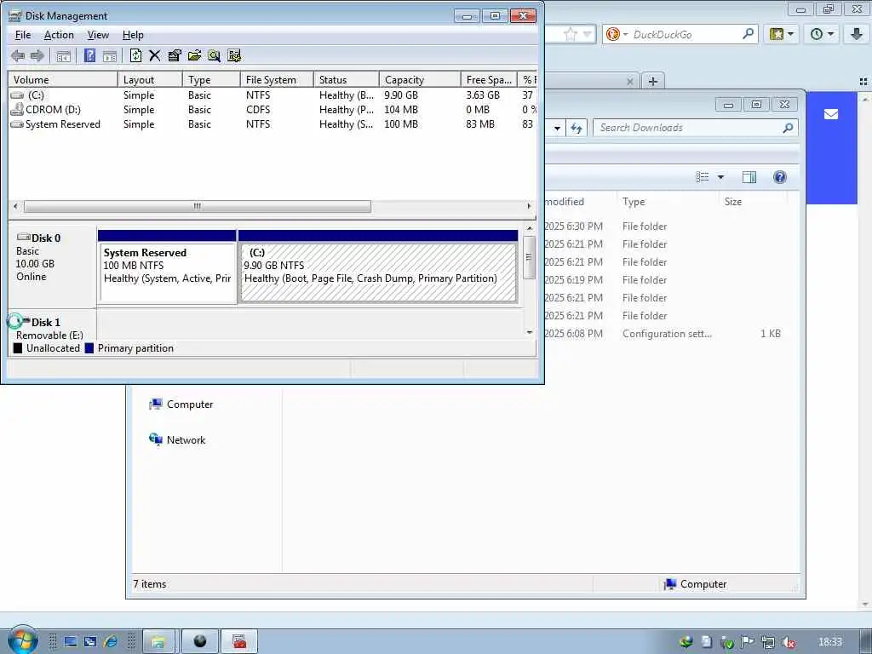The width and height of the screenshot is (872, 654).
Task: Click the Refresh icon in Disk Management
Action: tap(135, 55)
